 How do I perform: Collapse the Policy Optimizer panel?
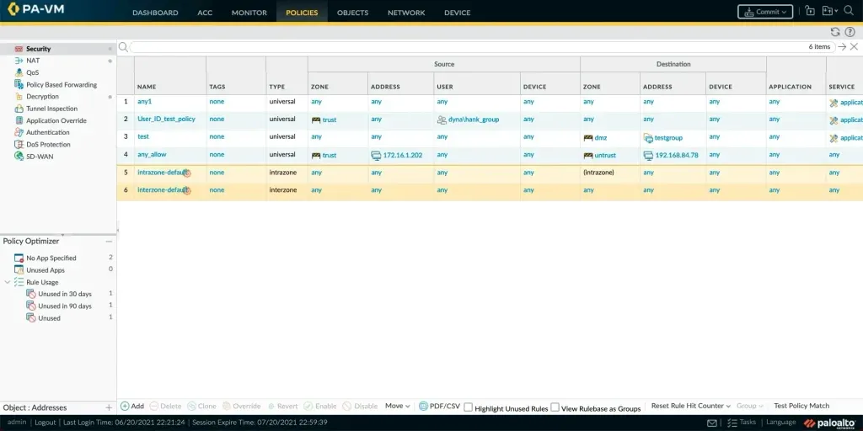pos(109,242)
